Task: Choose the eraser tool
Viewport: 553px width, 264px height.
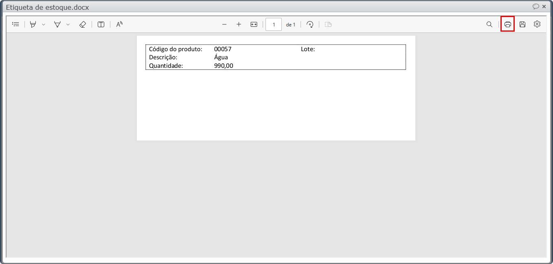Action: click(83, 24)
